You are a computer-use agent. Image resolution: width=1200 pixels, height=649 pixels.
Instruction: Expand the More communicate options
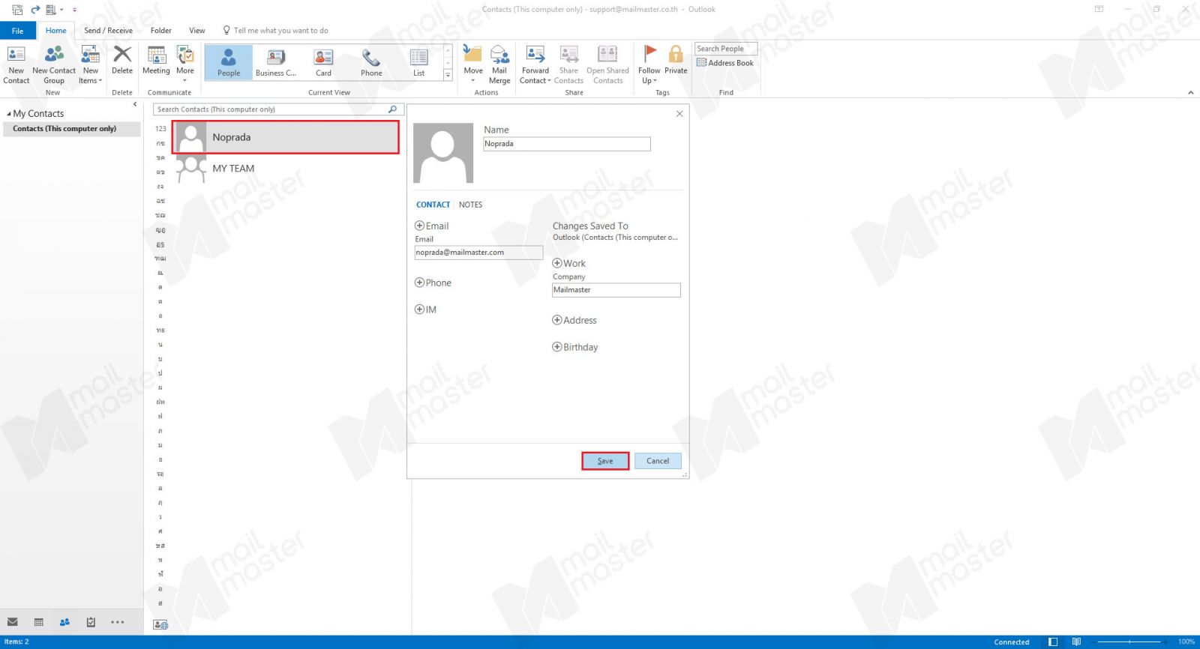[x=185, y=64]
